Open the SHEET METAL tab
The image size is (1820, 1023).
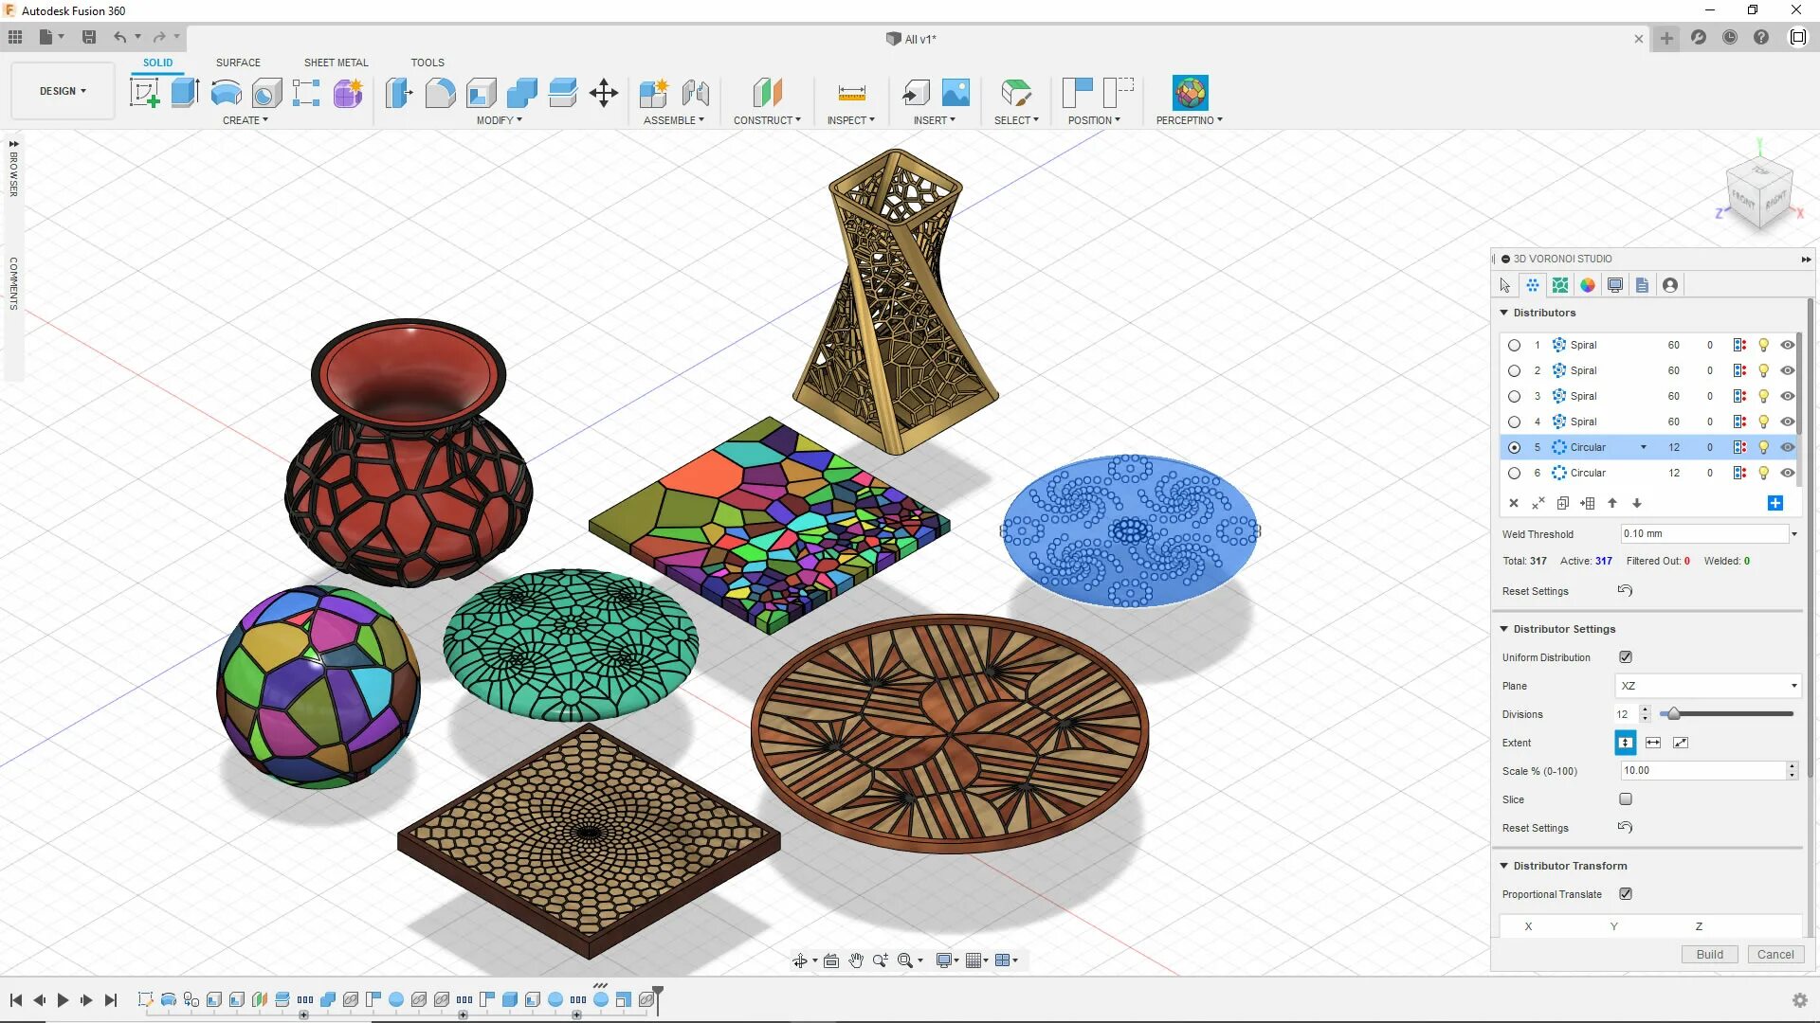(x=336, y=63)
